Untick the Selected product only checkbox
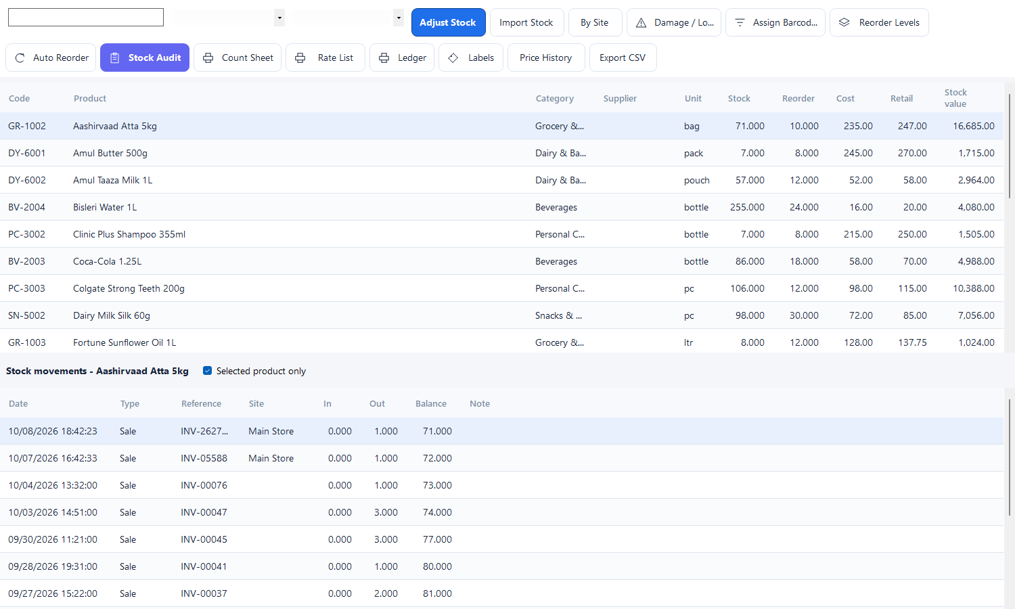 point(208,371)
